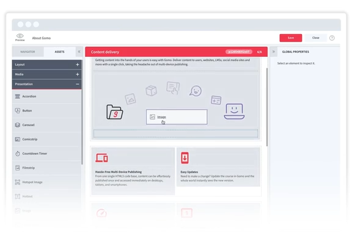Click the picture illustration icon
Image resolution: width=352 pixels, height=250 pixels.
[130, 99]
